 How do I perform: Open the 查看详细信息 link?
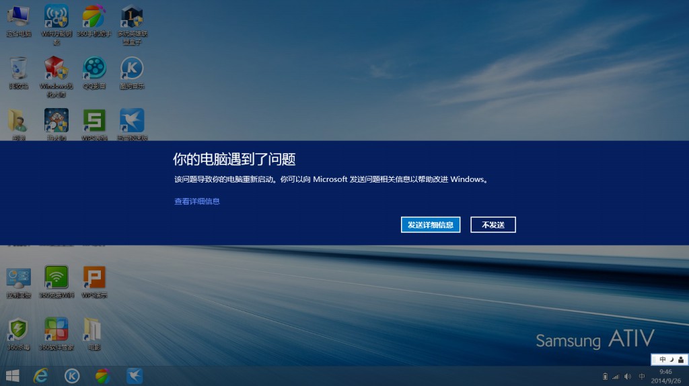[197, 201]
